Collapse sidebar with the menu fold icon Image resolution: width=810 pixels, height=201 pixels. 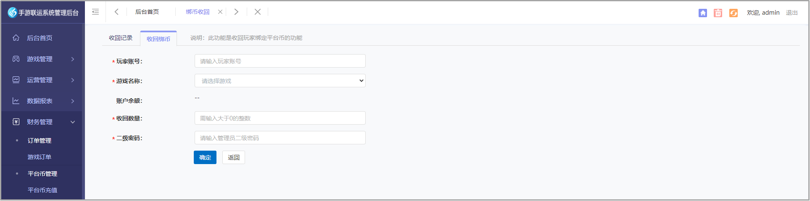(95, 12)
